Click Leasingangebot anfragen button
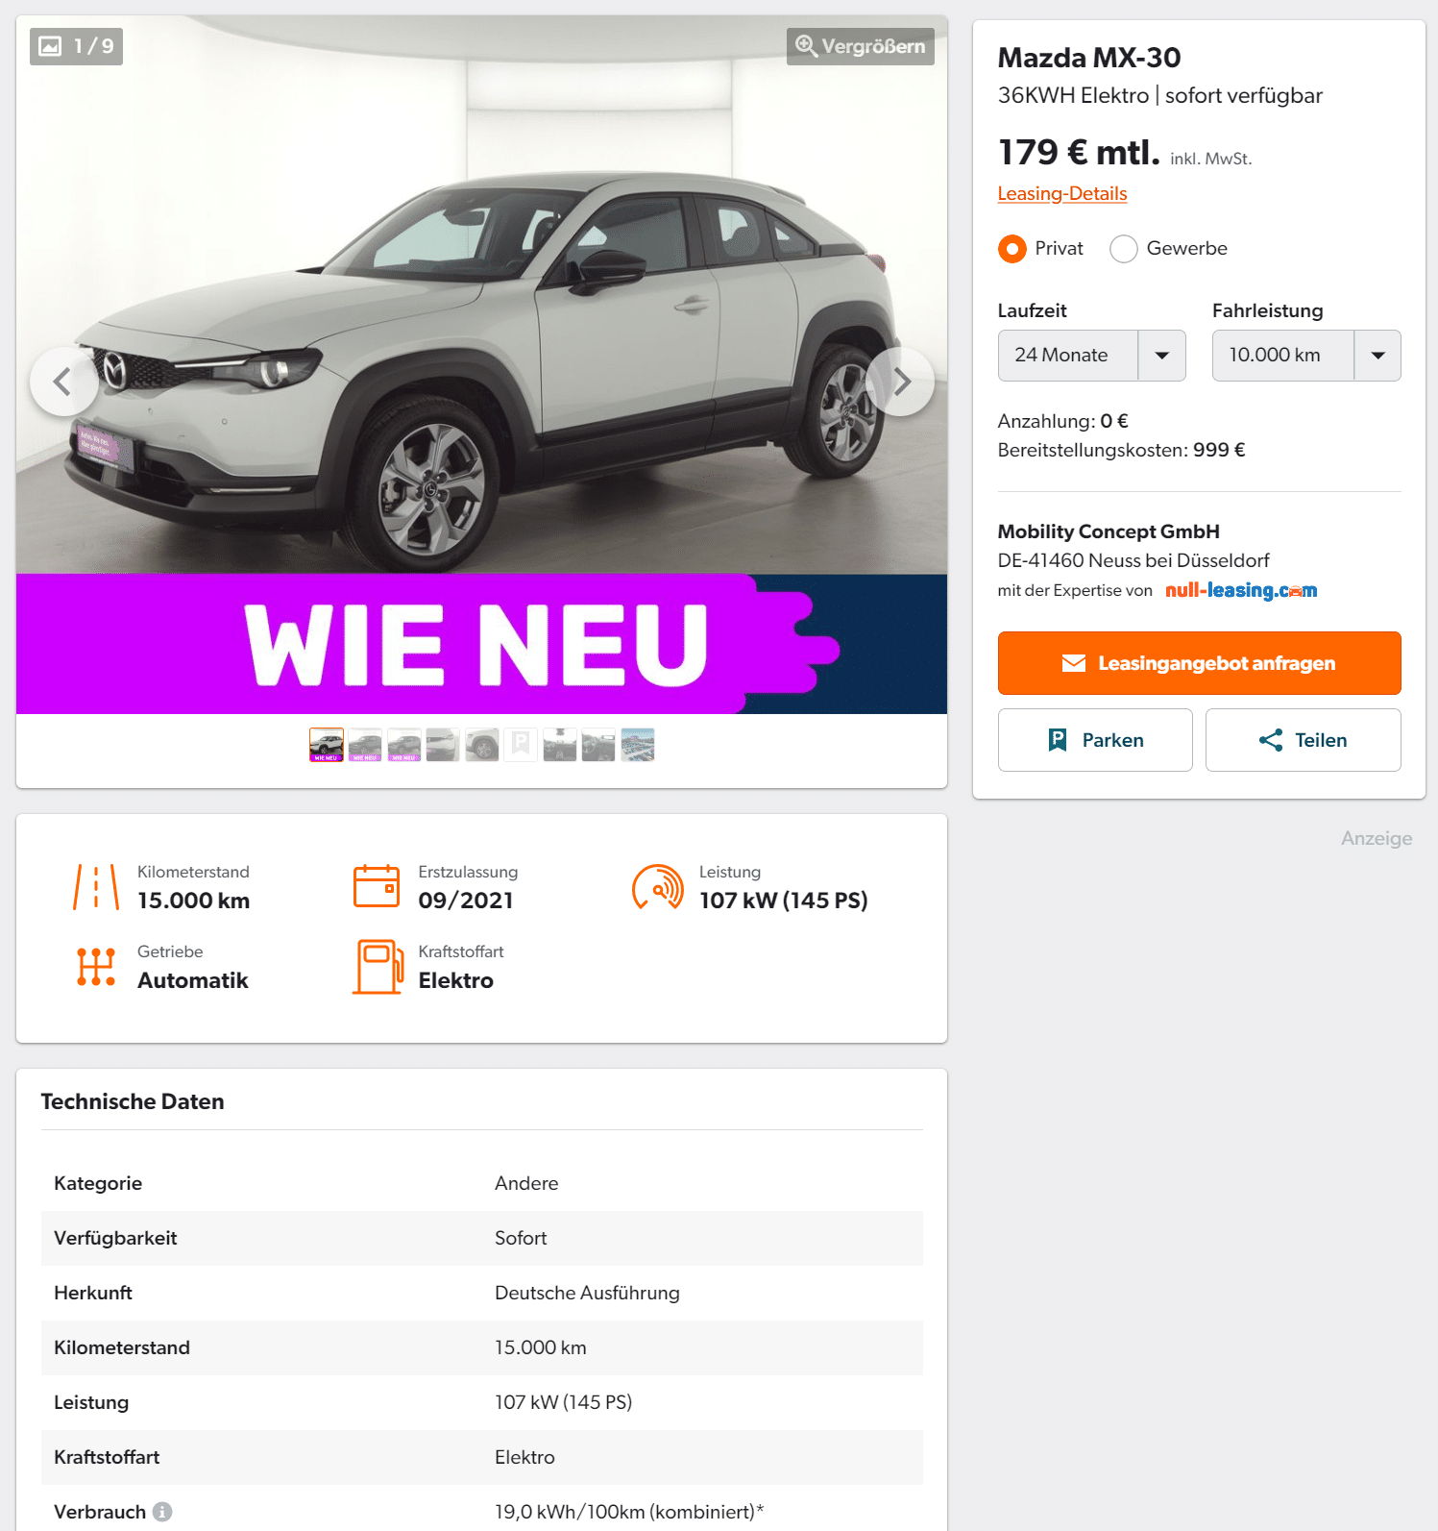1438x1531 pixels. (1199, 663)
